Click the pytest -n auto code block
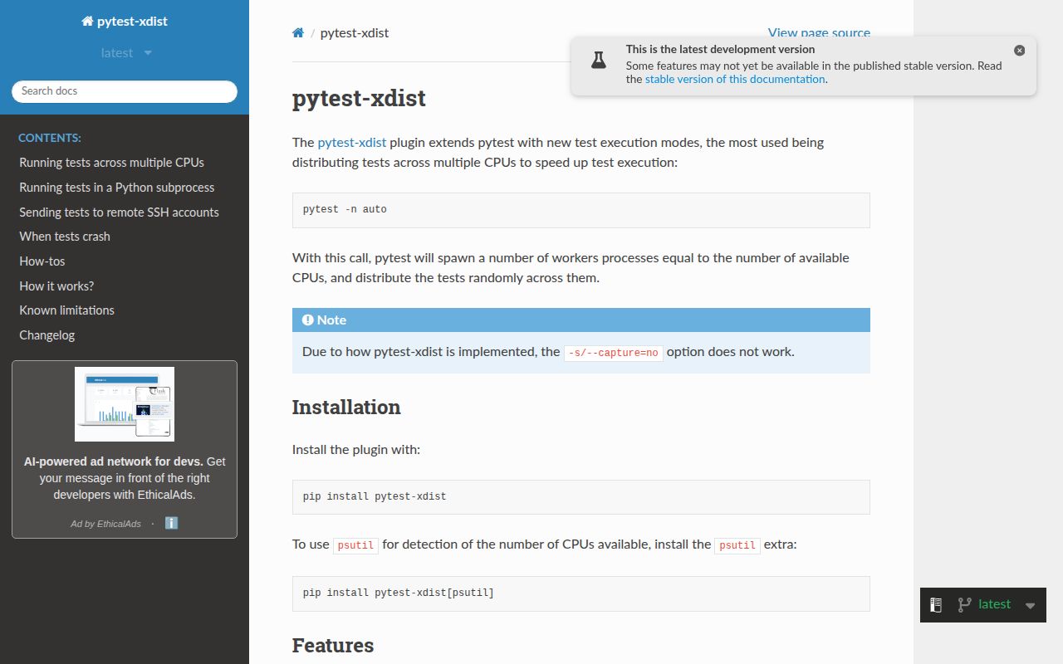Viewport: 1063px width, 664px height. click(581, 210)
